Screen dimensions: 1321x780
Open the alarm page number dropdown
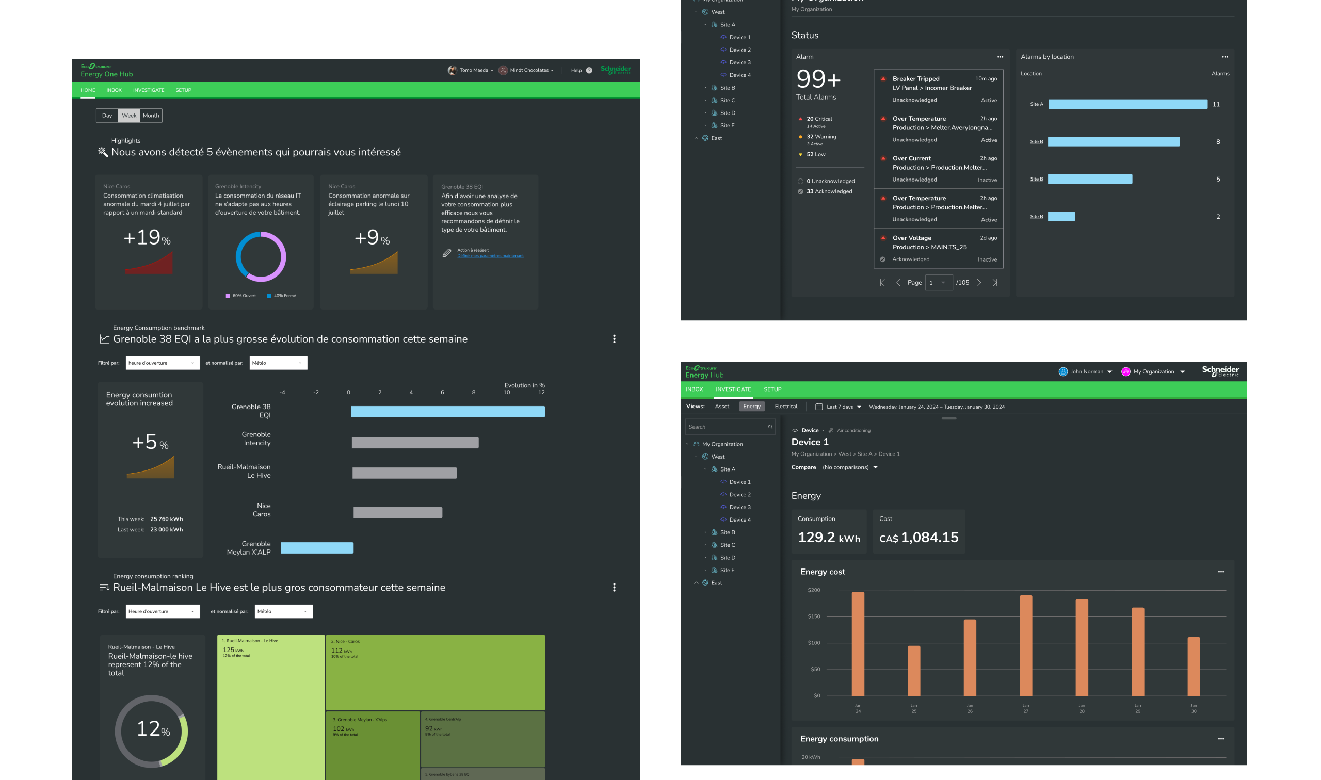pyautogui.click(x=938, y=283)
